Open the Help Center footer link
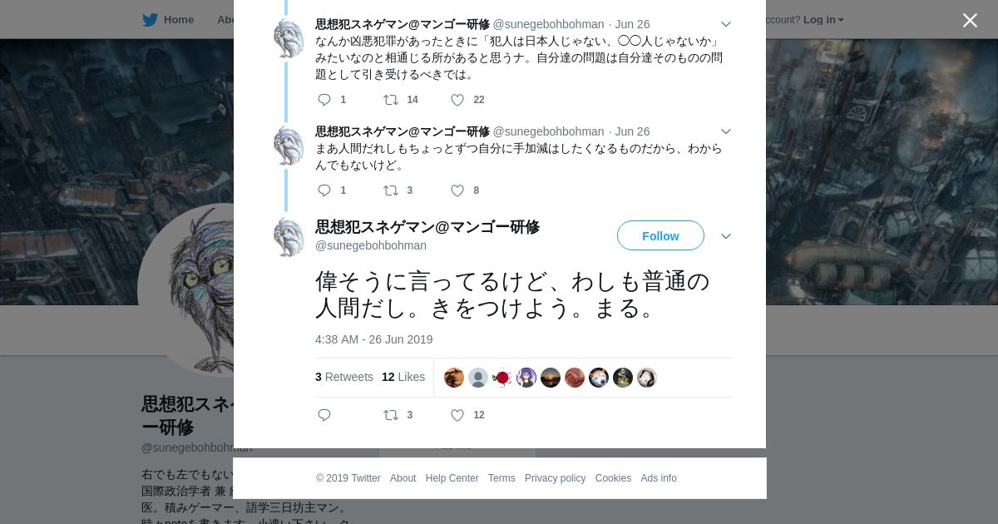998x524 pixels. pos(452,478)
